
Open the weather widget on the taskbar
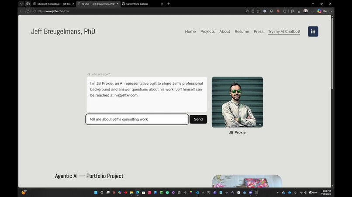24,192
